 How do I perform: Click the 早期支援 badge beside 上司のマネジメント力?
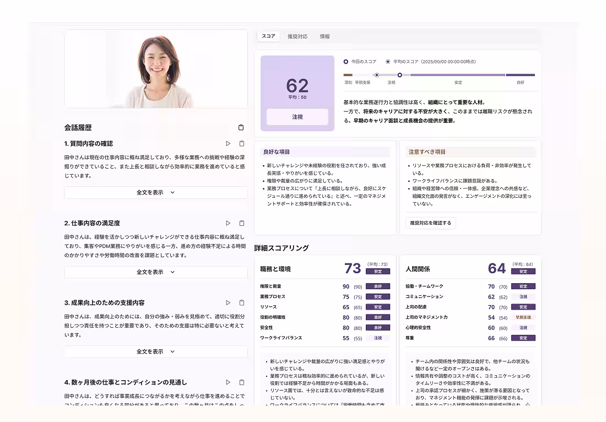pyautogui.click(x=523, y=317)
